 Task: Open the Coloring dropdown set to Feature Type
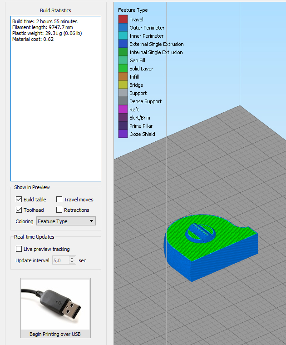pos(66,221)
